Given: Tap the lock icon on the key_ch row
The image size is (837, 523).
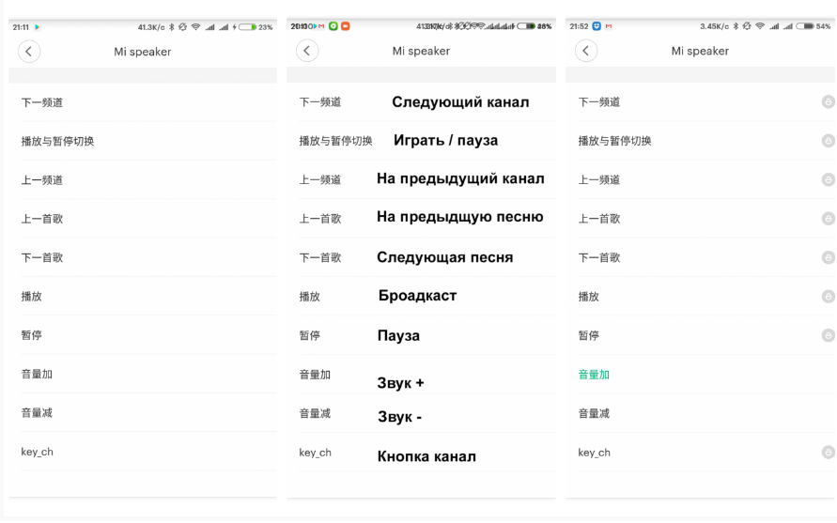Looking at the screenshot, I should click(x=828, y=453).
